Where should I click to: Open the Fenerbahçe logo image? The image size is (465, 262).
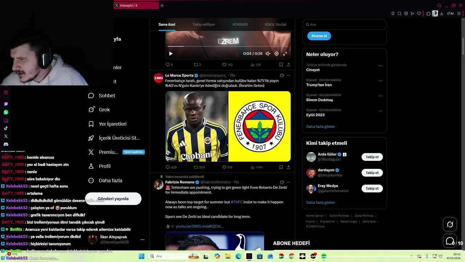click(259, 126)
